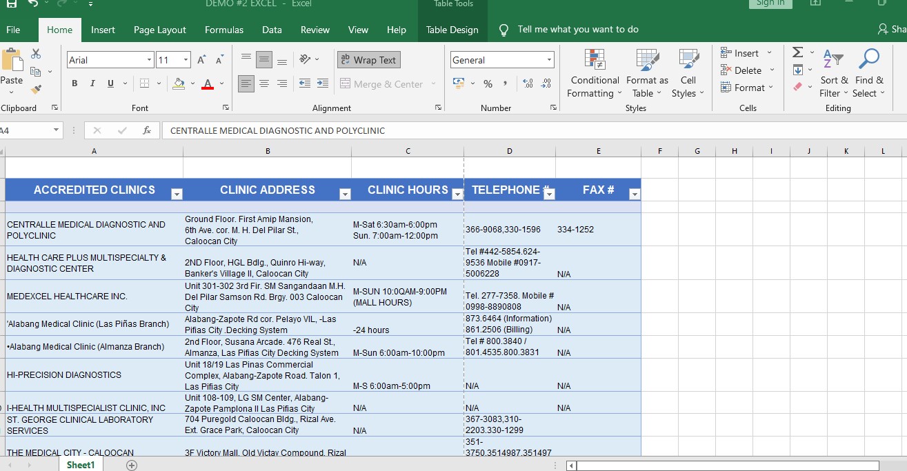Apply Comma style
The width and height of the screenshot is (907, 471).
(x=506, y=83)
